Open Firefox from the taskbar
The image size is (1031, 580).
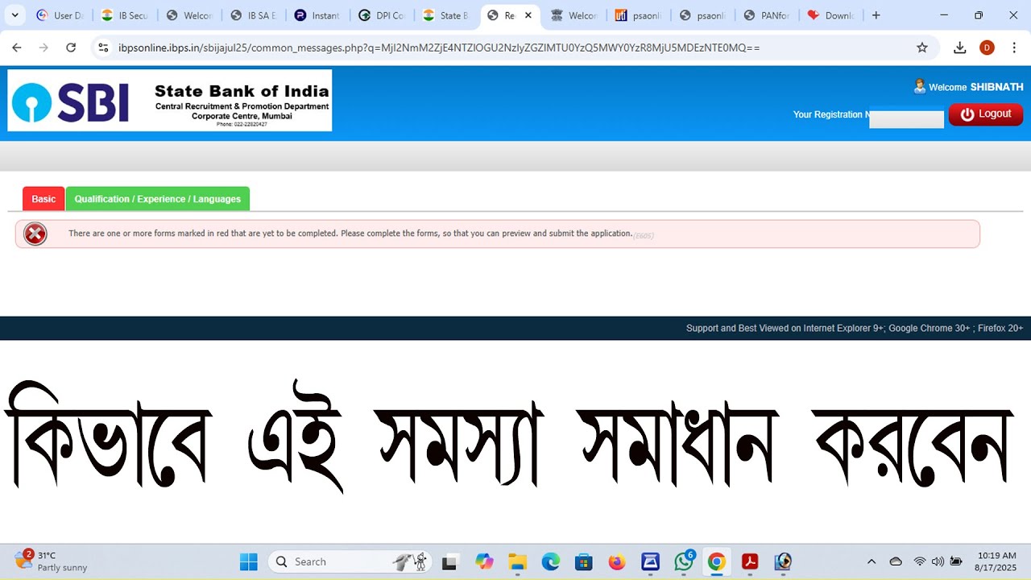[617, 561]
